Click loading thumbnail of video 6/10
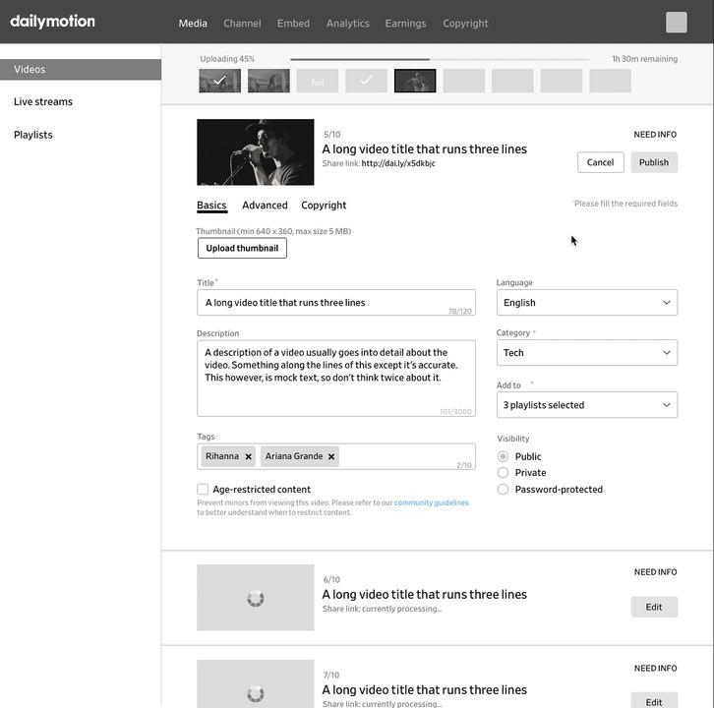 256,597
